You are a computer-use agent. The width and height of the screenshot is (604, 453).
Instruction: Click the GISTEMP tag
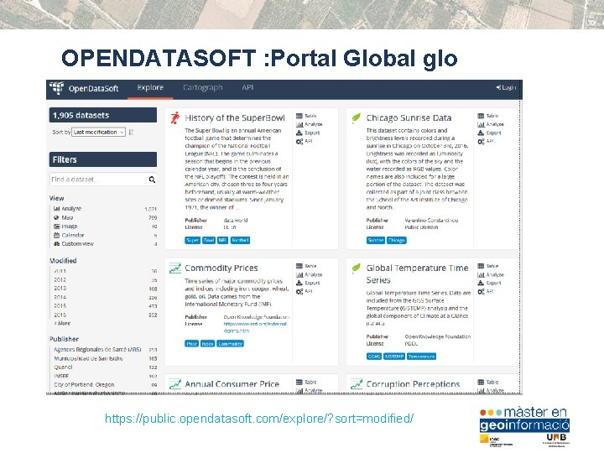[394, 357]
